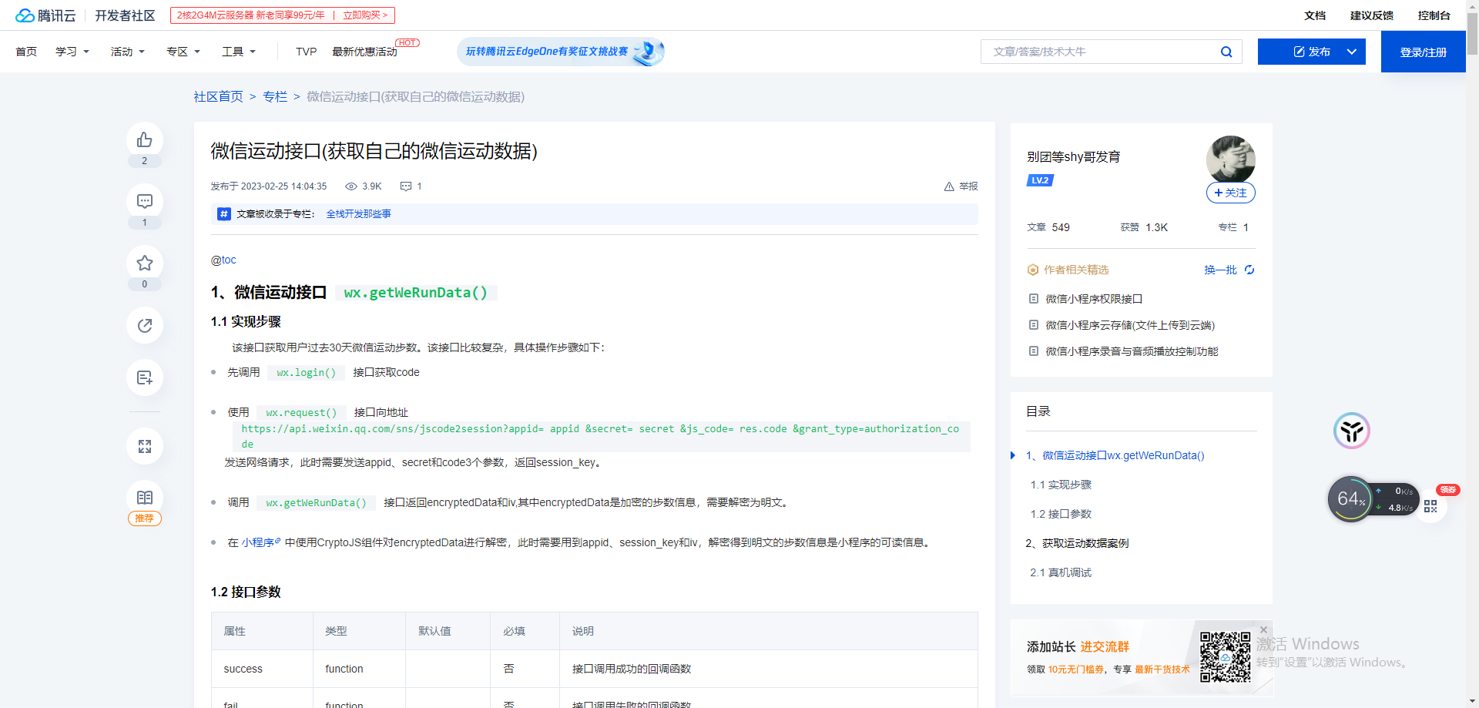Expand the 工具 dropdown menu
Screen dimensions: 1479x708
click(x=239, y=52)
